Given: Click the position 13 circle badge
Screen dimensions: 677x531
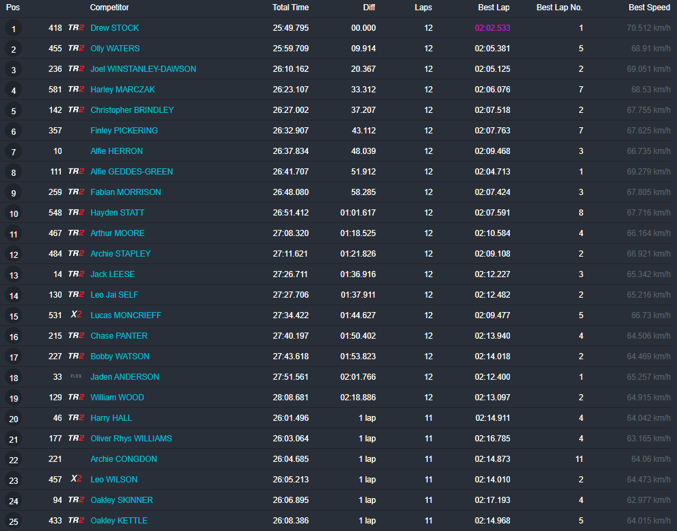Looking at the screenshot, I should (x=13, y=275).
